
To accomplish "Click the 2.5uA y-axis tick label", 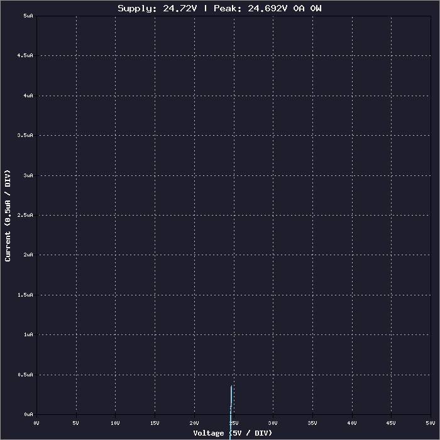I will [x=25, y=215].
